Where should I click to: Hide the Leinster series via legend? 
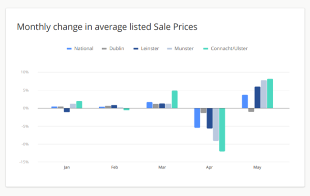click(x=146, y=49)
